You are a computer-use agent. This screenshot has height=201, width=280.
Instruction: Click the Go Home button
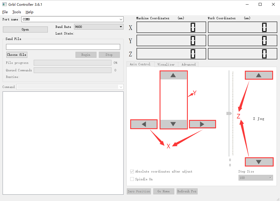[164, 191]
